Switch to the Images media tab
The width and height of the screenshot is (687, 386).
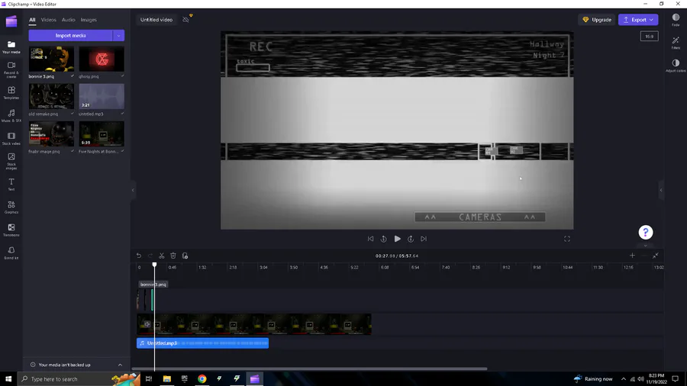[x=89, y=20]
